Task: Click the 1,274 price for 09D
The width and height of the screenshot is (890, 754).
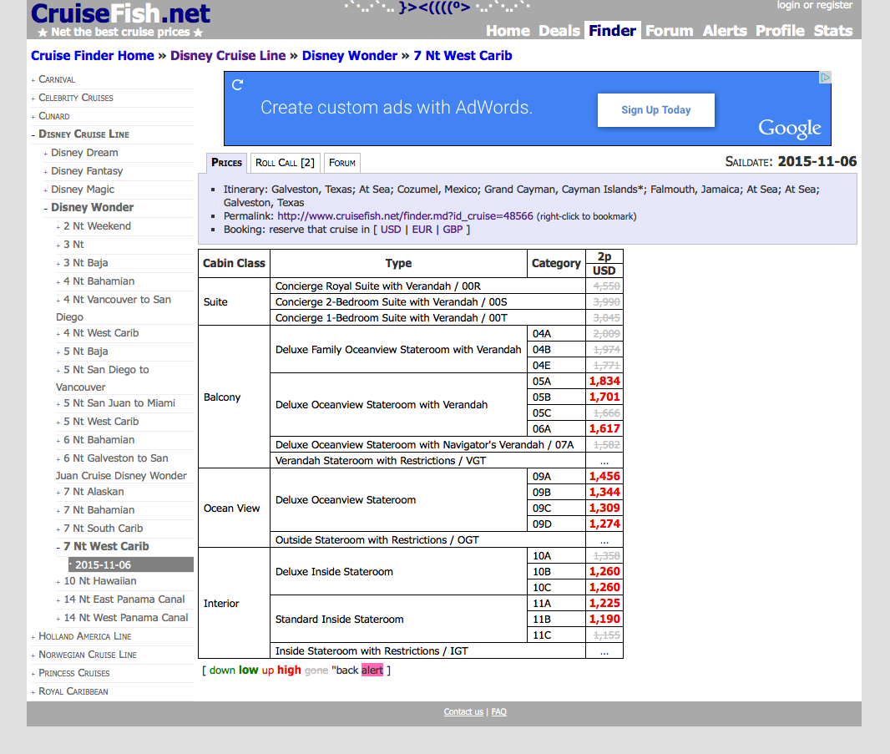Action: (604, 524)
